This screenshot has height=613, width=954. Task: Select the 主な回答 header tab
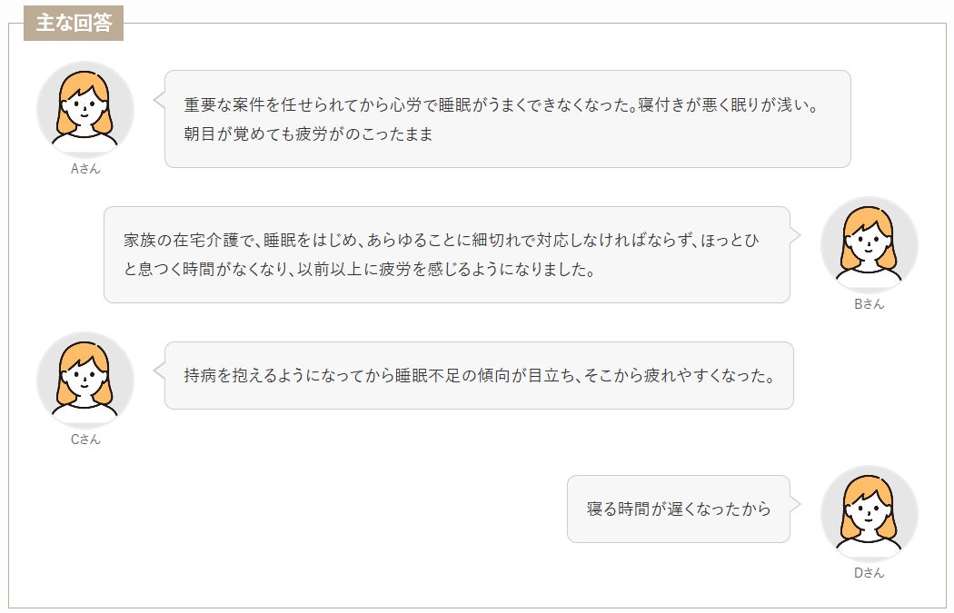pyautogui.click(x=74, y=24)
